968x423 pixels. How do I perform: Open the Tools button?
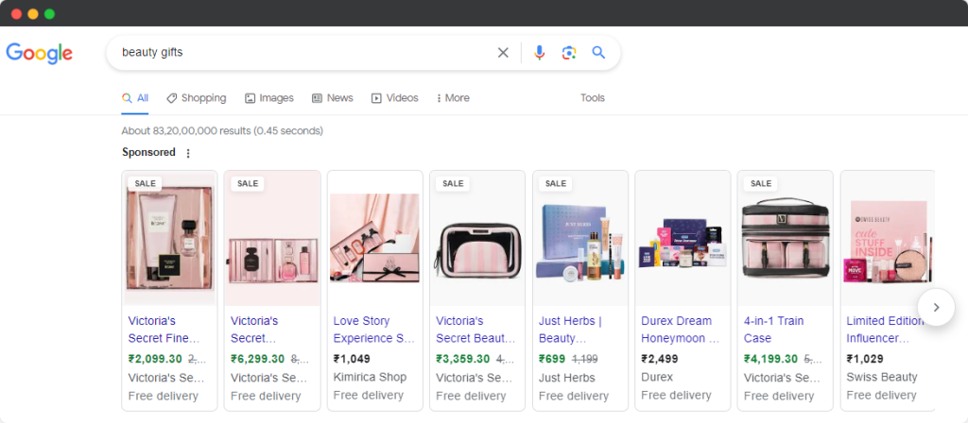point(593,98)
